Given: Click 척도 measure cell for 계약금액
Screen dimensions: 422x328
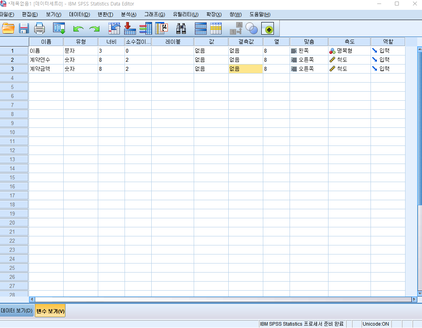Looking at the screenshot, I should (x=349, y=69).
